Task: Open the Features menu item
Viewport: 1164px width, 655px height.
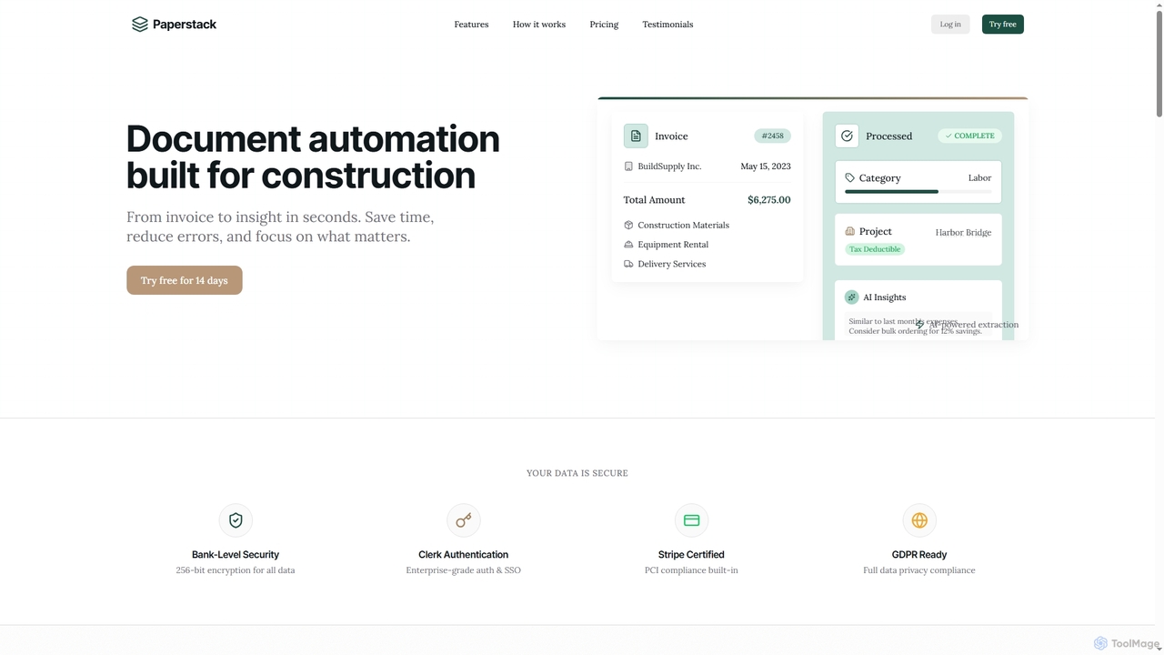Action: 471,25
